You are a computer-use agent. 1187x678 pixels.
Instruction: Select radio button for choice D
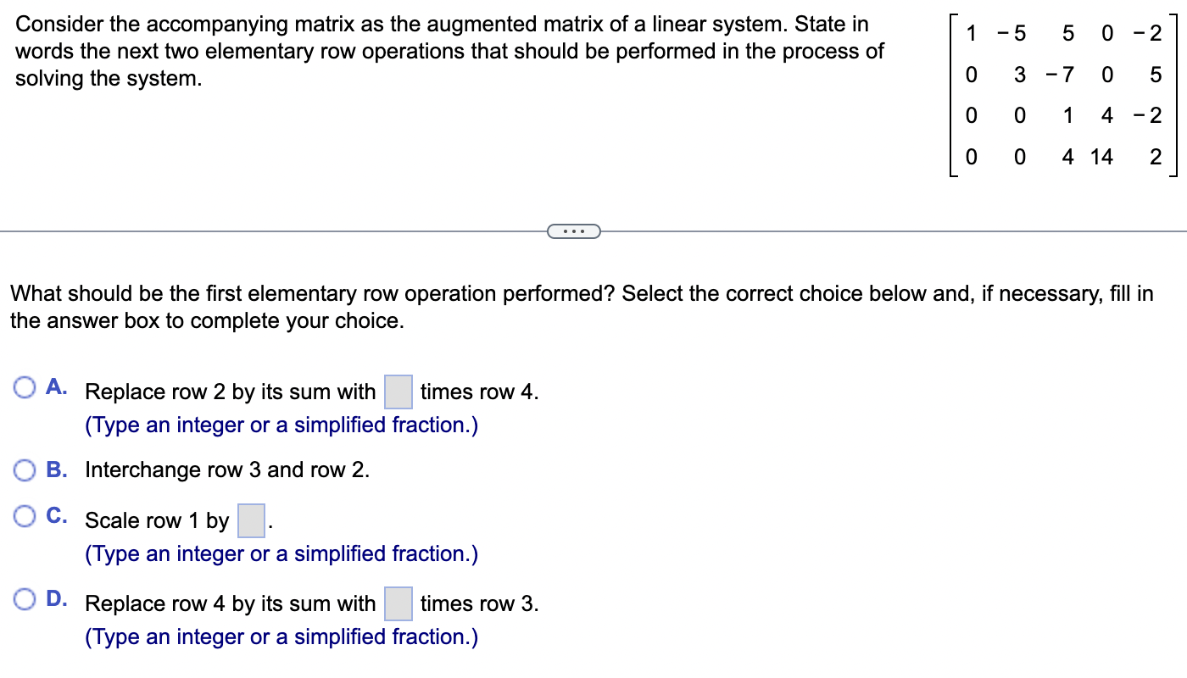[25, 598]
